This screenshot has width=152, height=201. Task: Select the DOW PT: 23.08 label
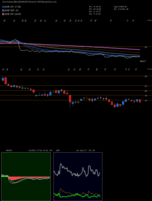[12, 14]
